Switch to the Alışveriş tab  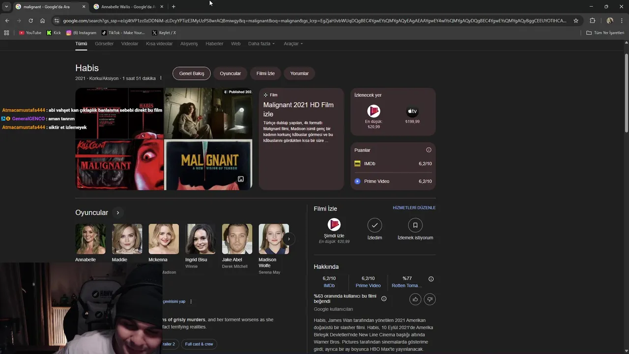pyautogui.click(x=189, y=44)
